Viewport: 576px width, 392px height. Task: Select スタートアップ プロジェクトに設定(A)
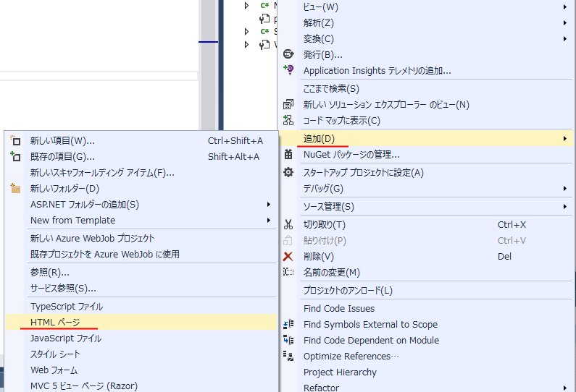(x=427, y=172)
